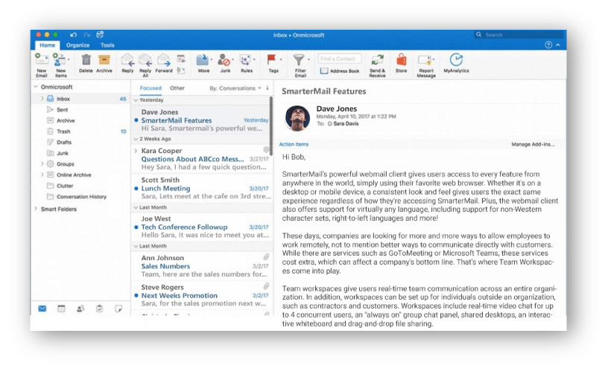Open People view in bottom bar

[x=80, y=309]
